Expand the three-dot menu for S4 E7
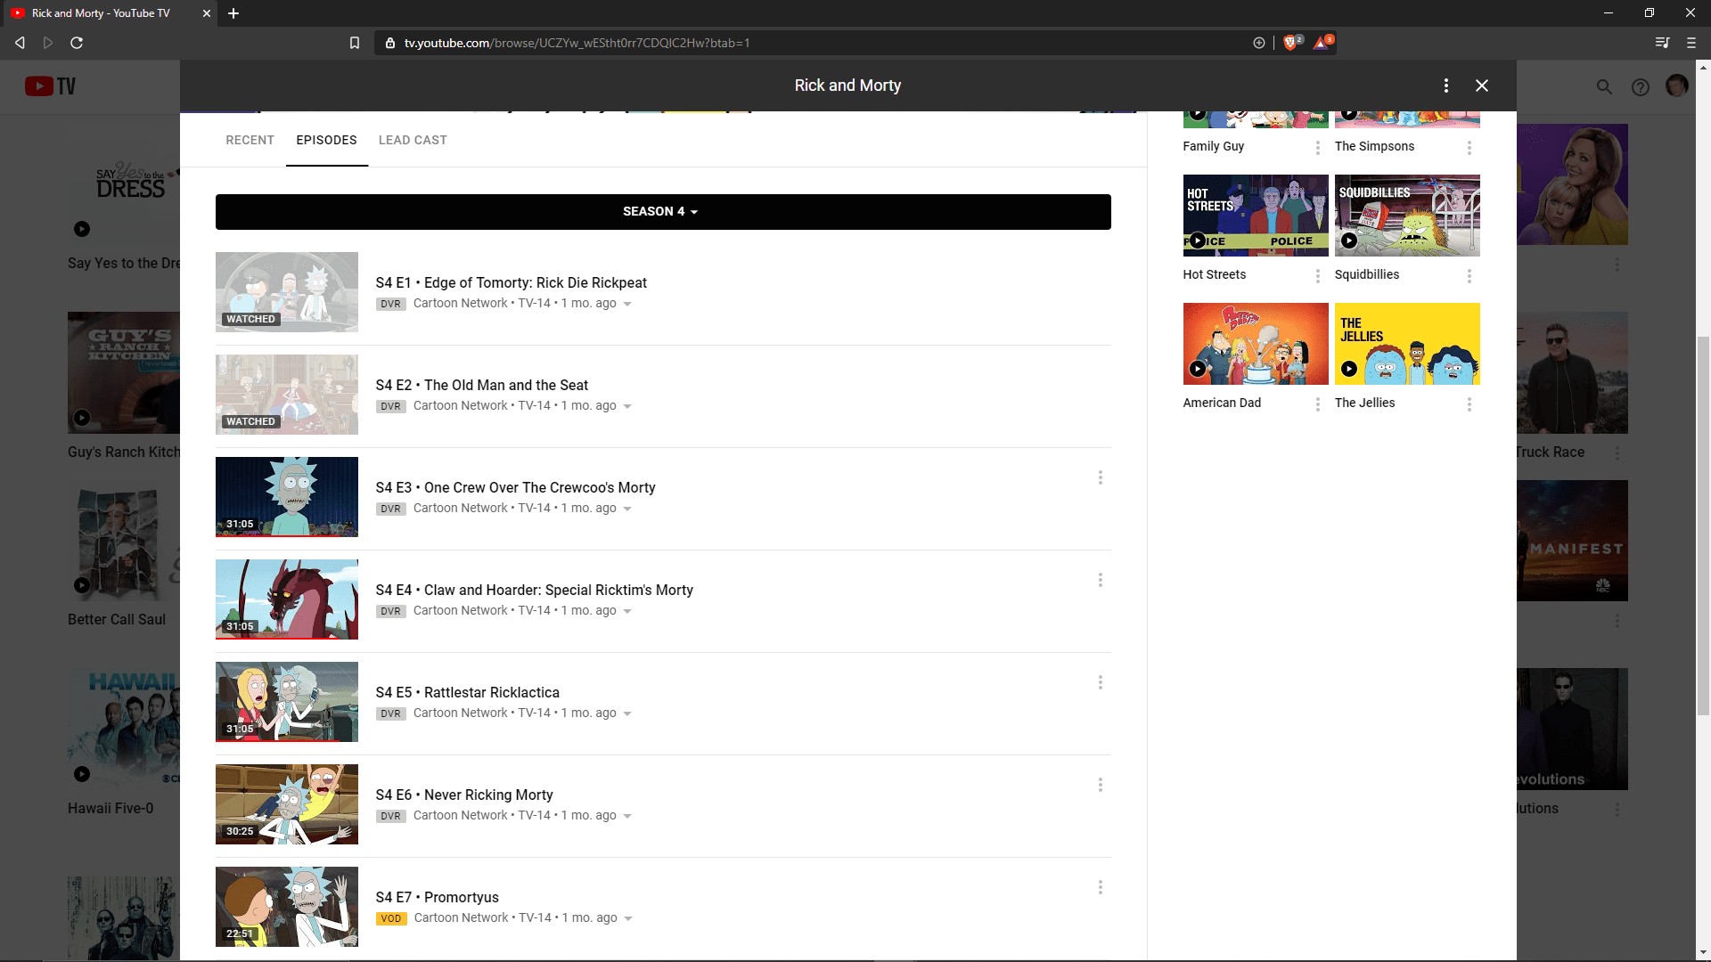The height and width of the screenshot is (962, 1711). 1099,887
